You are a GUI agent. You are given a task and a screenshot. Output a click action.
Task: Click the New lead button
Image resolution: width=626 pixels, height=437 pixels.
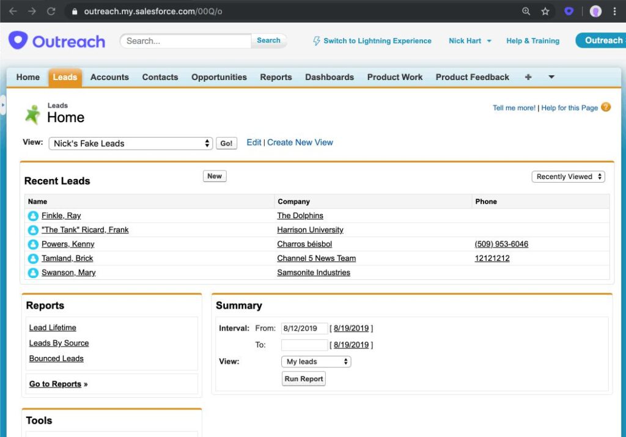point(215,176)
